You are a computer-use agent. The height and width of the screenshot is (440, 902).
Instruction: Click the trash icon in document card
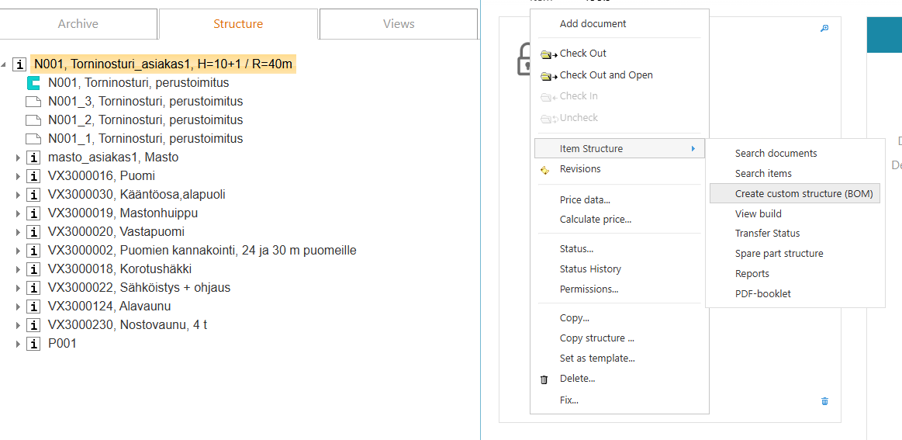(x=824, y=401)
